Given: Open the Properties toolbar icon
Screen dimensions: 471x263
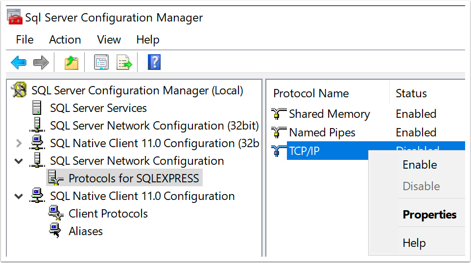Looking at the screenshot, I should tap(101, 63).
